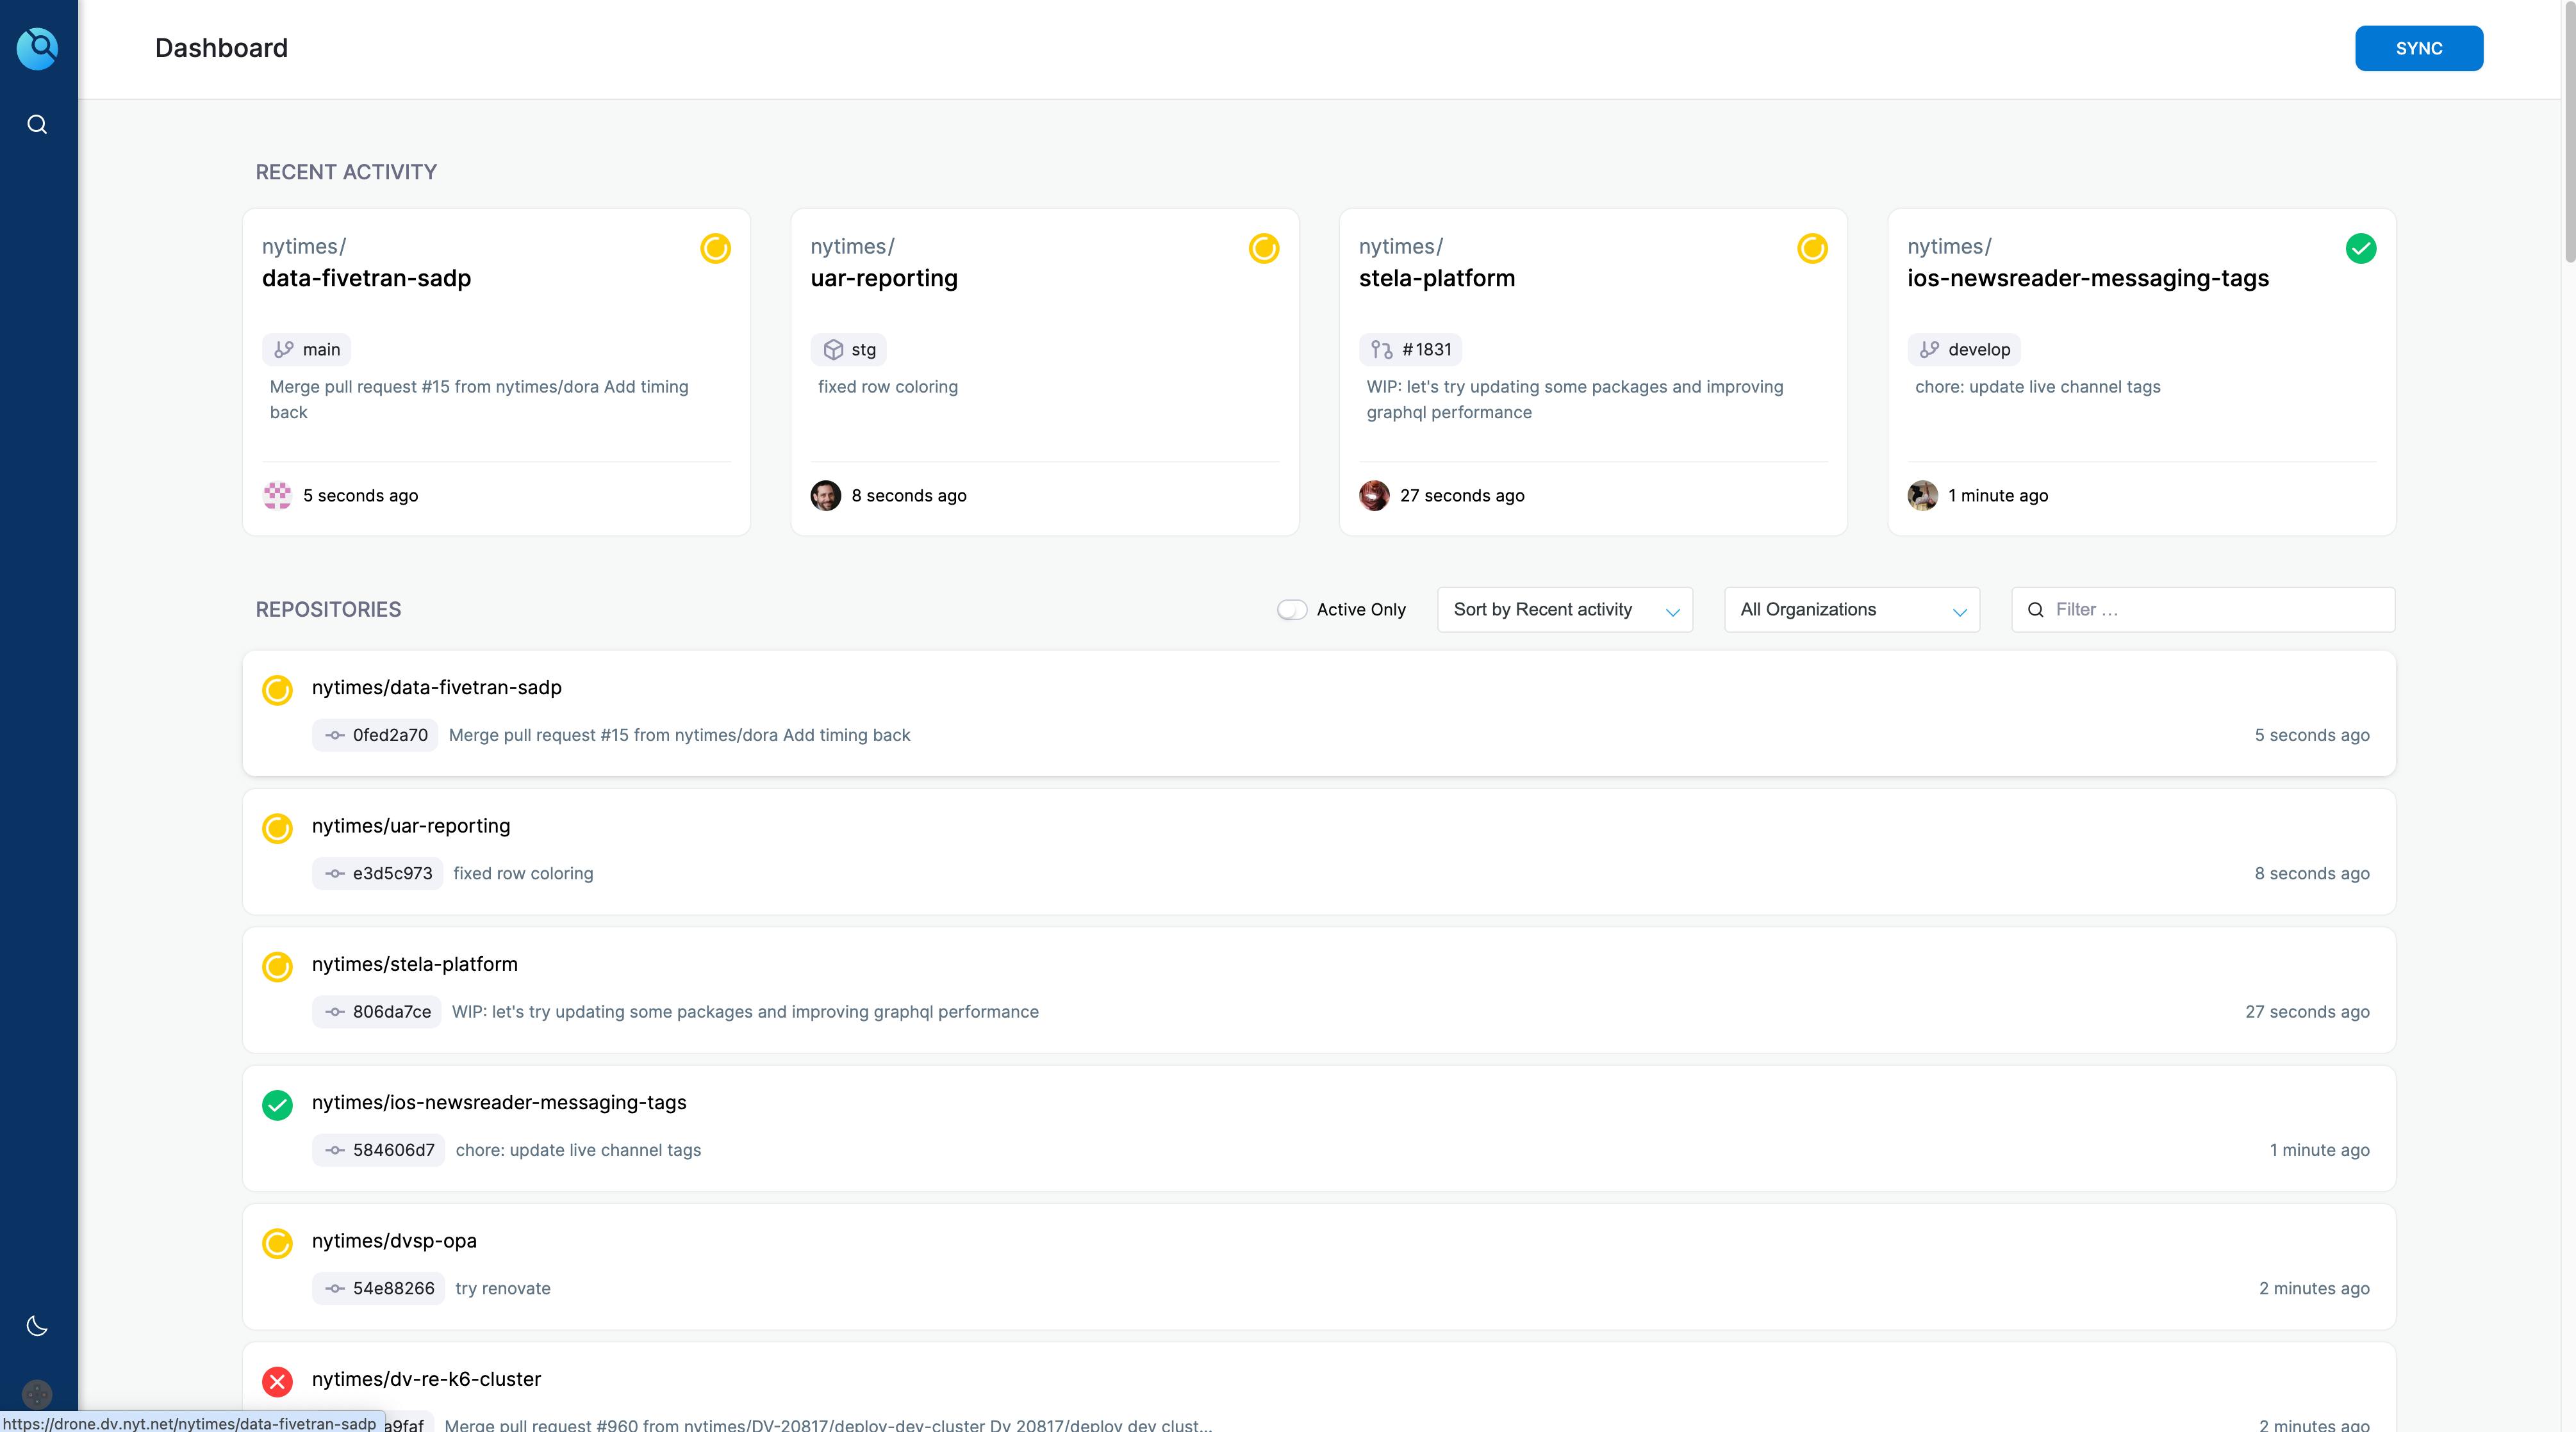The image size is (2576, 1432).
Task: Open nytimes/uar-reporting repository name in list
Action: click(411, 826)
